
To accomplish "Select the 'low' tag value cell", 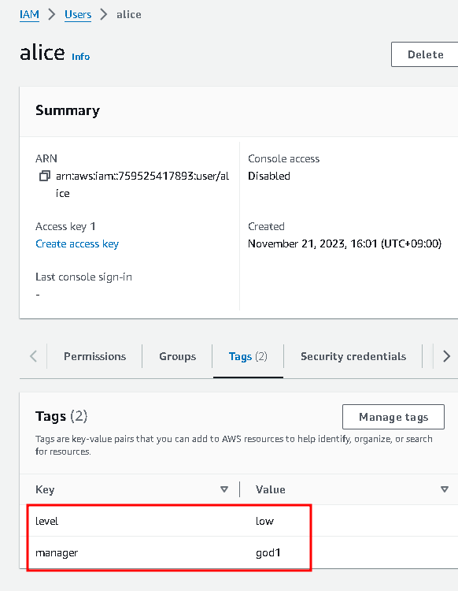I will [x=264, y=521].
